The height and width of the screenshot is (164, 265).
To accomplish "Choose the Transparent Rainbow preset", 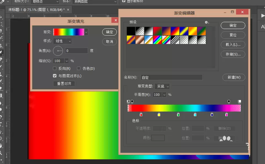I will pyautogui.click(x=166, y=40).
